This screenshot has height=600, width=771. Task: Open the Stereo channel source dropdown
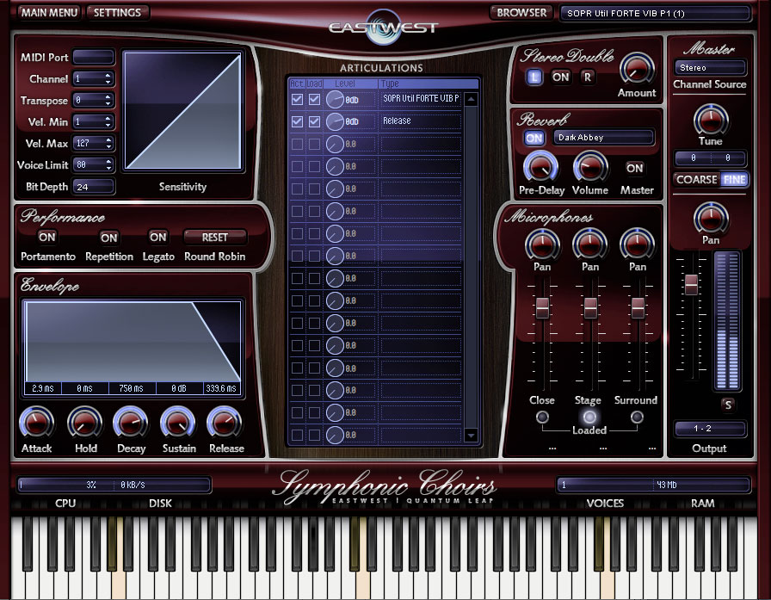click(x=710, y=67)
